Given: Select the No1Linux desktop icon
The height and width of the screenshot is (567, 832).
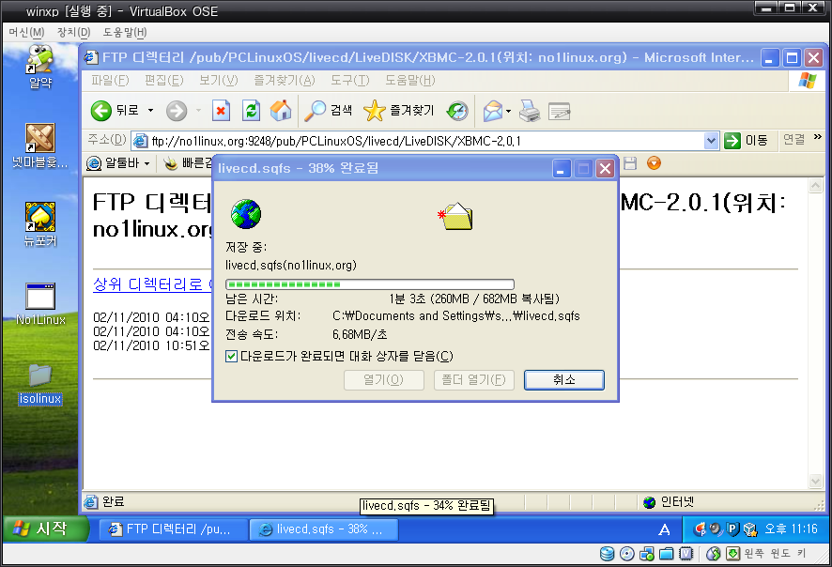Looking at the screenshot, I should pyautogui.click(x=40, y=304).
